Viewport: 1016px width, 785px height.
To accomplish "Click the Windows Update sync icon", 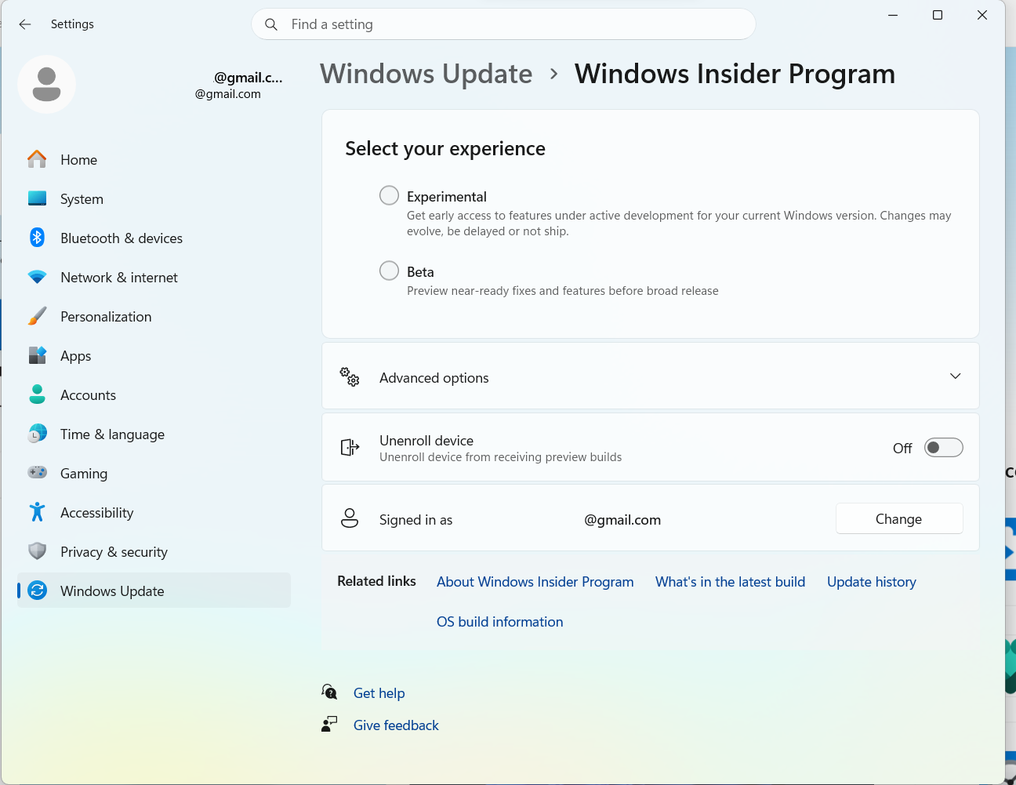I will [x=37, y=591].
